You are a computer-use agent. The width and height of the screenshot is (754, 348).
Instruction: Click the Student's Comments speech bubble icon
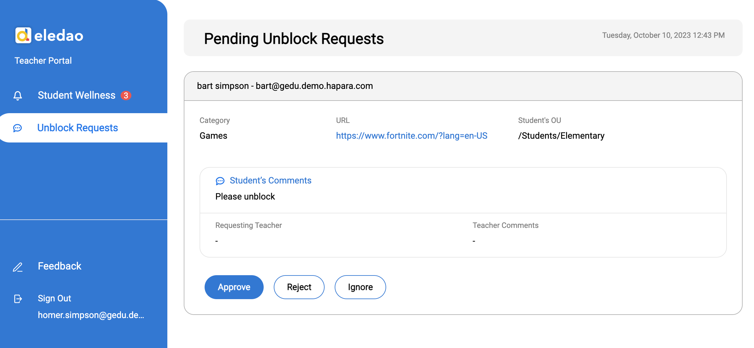(220, 181)
